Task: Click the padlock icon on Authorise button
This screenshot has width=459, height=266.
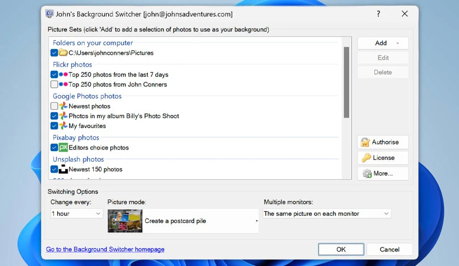Action: point(365,142)
